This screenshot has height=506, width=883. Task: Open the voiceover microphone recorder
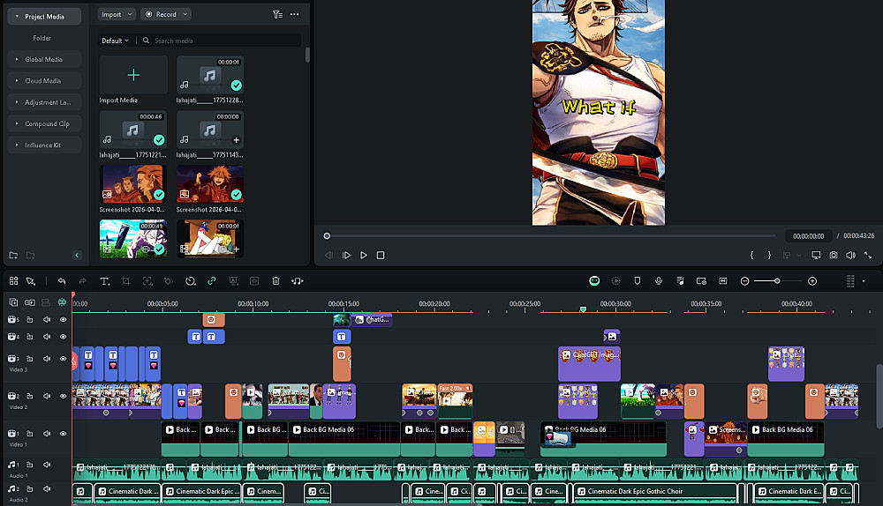tap(658, 281)
